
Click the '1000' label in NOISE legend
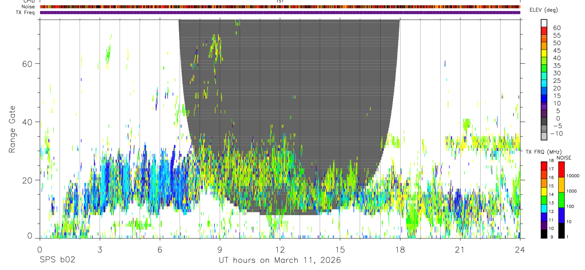tap(572, 191)
